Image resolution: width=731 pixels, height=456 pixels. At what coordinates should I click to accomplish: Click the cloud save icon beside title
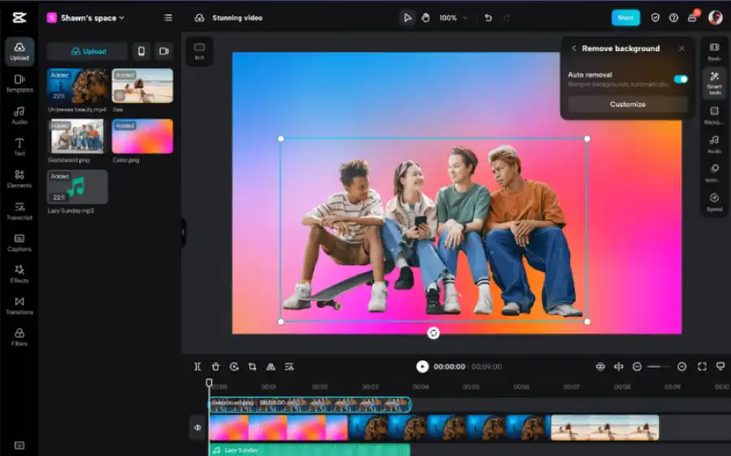point(200,18)
